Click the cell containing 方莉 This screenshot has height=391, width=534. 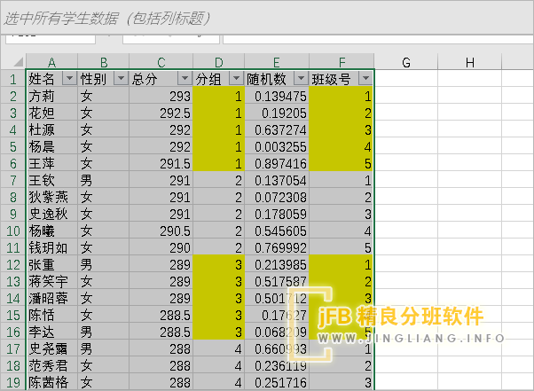(x=52, y=96)
